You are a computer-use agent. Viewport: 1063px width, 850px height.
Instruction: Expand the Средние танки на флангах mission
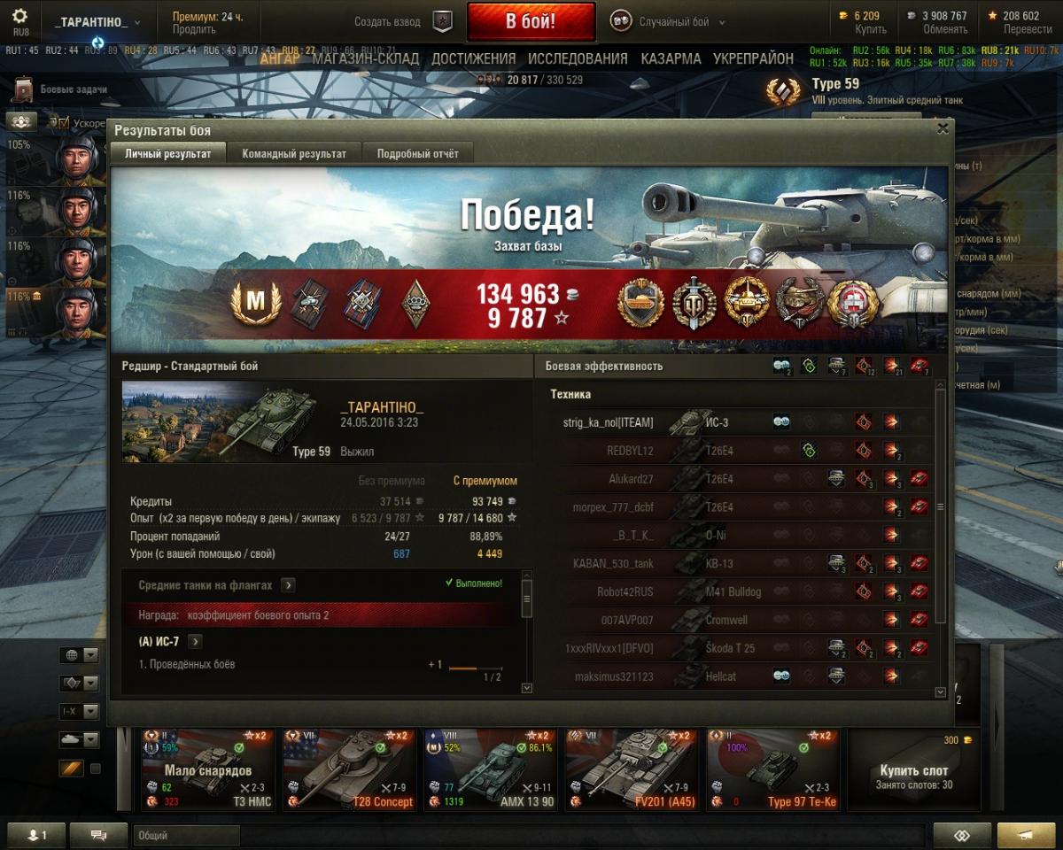point(289,585)
